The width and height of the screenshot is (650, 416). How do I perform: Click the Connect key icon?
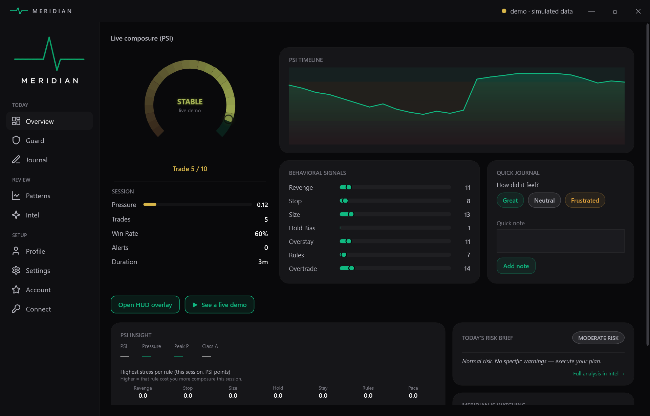[x=16, y=309]
